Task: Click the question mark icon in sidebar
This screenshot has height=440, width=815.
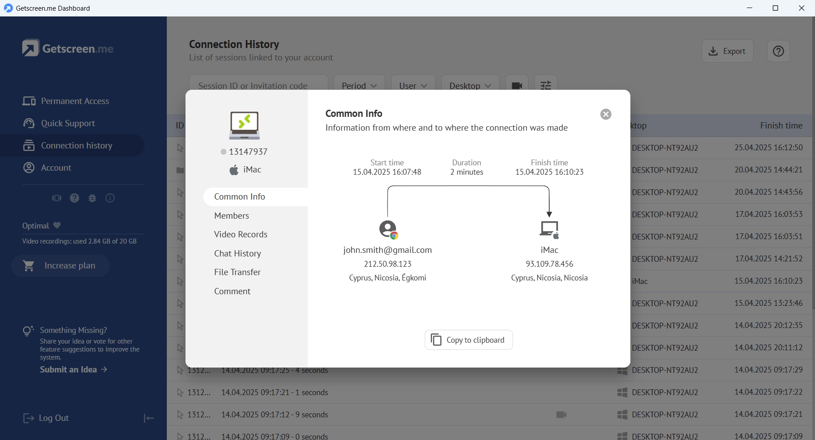Action: 75,198
